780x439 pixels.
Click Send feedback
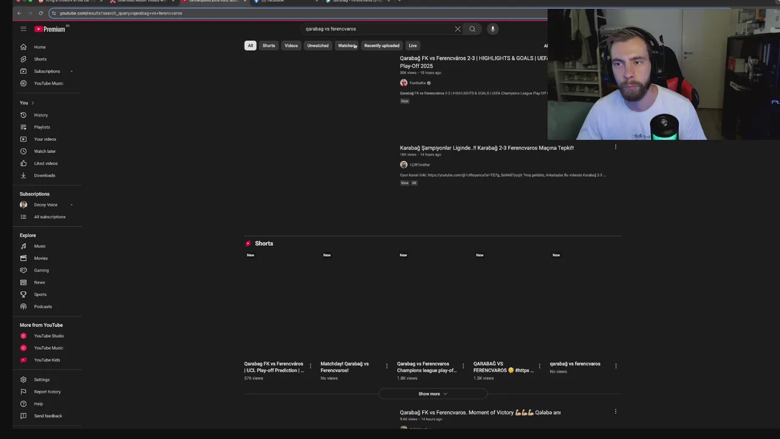point(47,416)
